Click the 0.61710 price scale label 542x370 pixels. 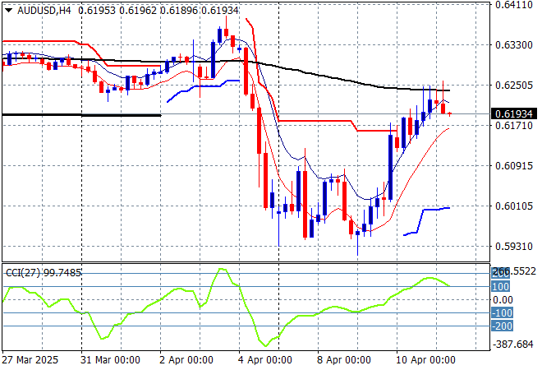(513, 125)
